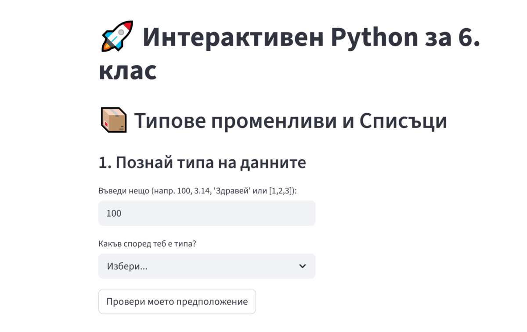Click the cardboard box package emoji
The height and width of the screenshot is (332, 527).
pyautogui.click(x=112, y=121)
